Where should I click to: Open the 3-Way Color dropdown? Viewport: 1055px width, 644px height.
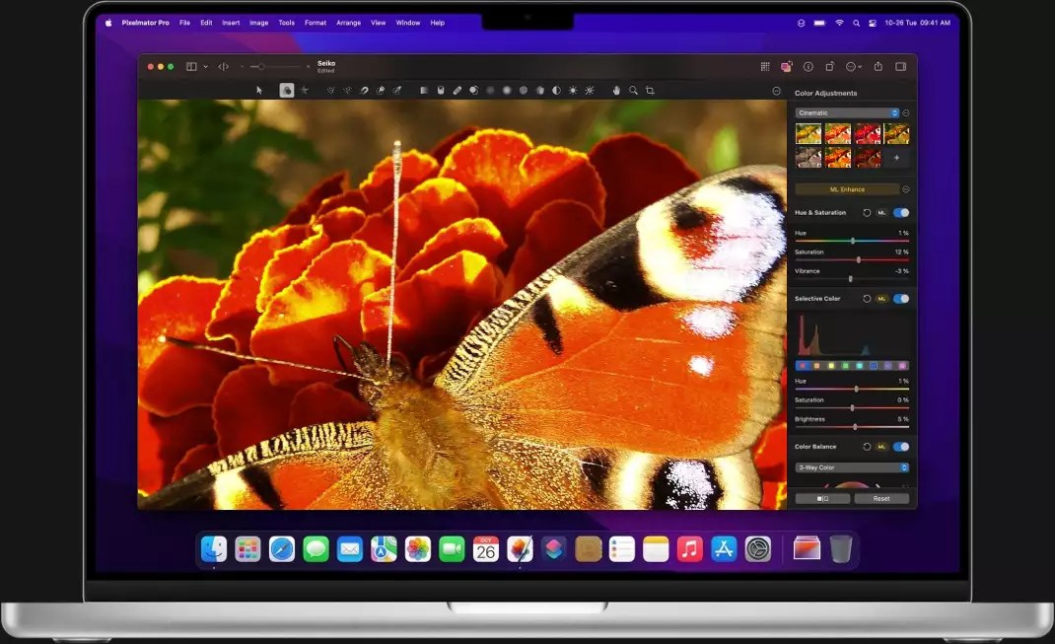(851, 466)
